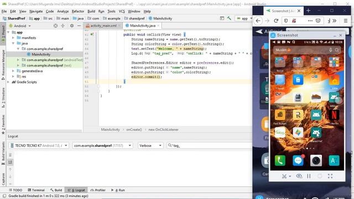The image size is (354, 199).
Task: Tap the Messages app on mirrored phone
Action: pos(298,160)
